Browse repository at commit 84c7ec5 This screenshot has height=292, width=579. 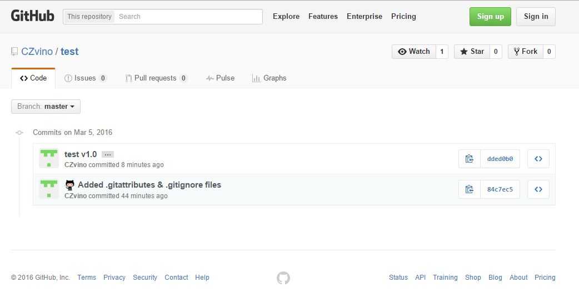click(538, 189)
